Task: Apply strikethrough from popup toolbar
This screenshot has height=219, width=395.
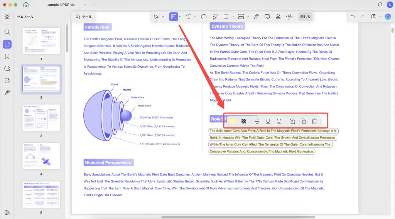Action: coord(257,122)
